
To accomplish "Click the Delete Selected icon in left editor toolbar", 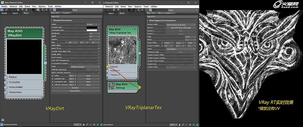I will [18, 10].
